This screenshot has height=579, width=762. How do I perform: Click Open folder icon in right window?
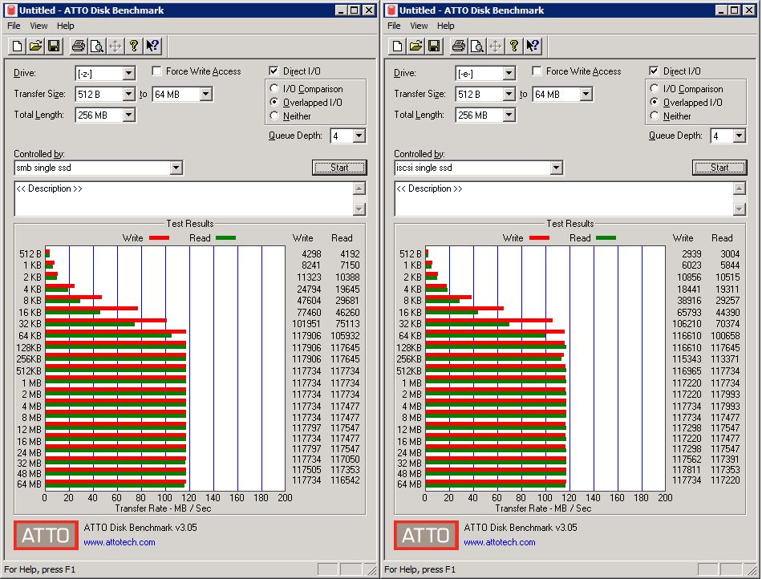point(415,47)
